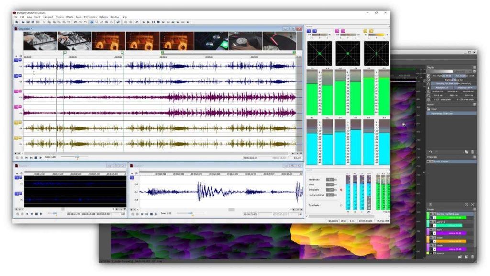Click the Undo icon in the main toolbar
490x276 pixels.
click(x=75, y=22)
